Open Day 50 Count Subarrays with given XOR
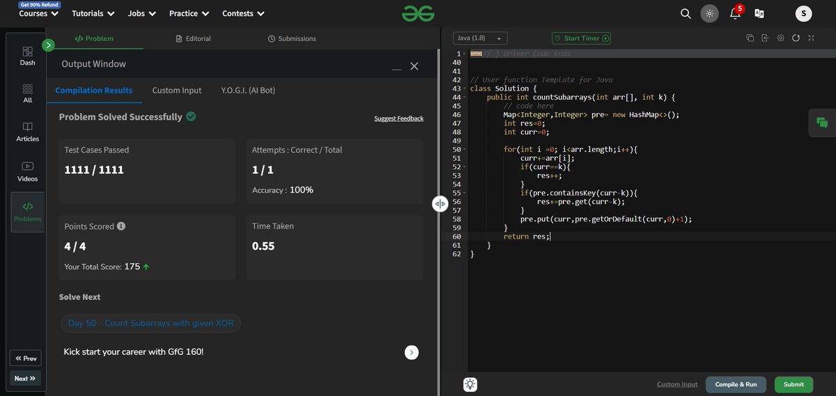The height and width of the screenshot is (396, 836). pyautogui.click(x=151, y=324)
